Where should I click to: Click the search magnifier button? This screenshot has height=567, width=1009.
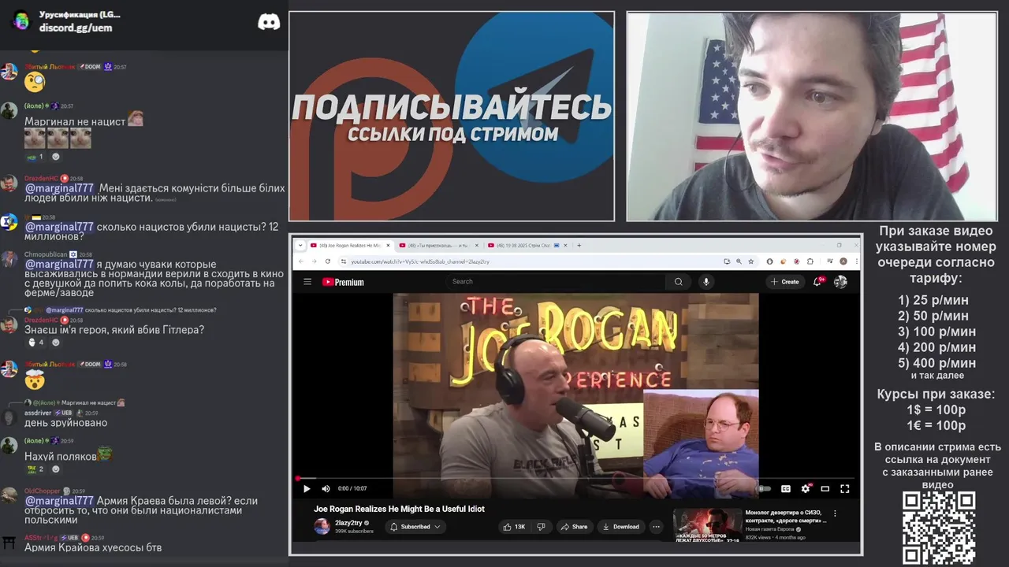click(678, 282)
